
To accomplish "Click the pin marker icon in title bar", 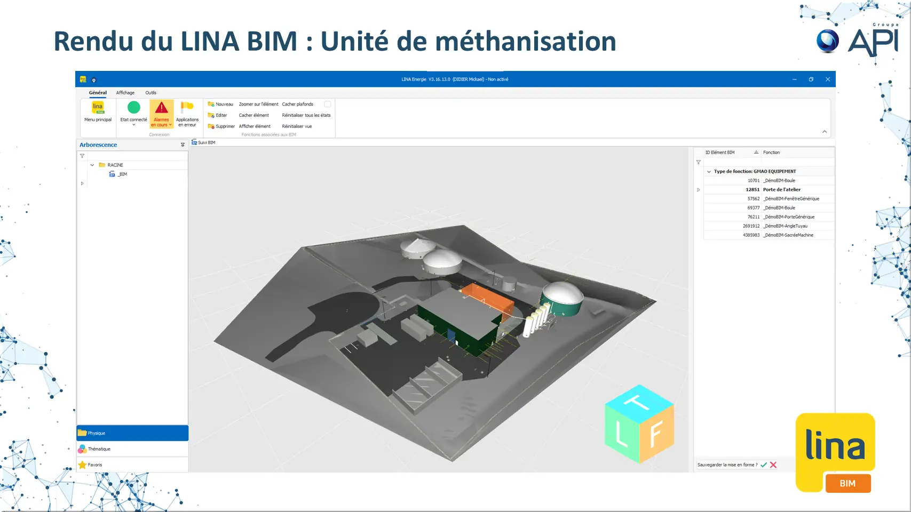I will coord(94,80).
